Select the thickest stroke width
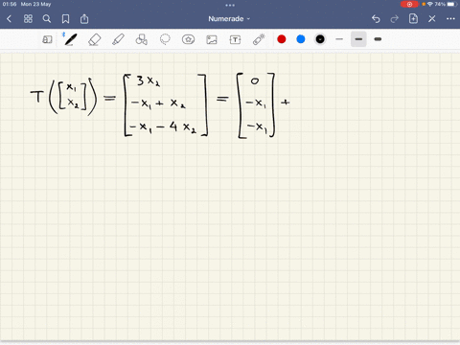This screenshot has width=460, height=345. (378, 39)
